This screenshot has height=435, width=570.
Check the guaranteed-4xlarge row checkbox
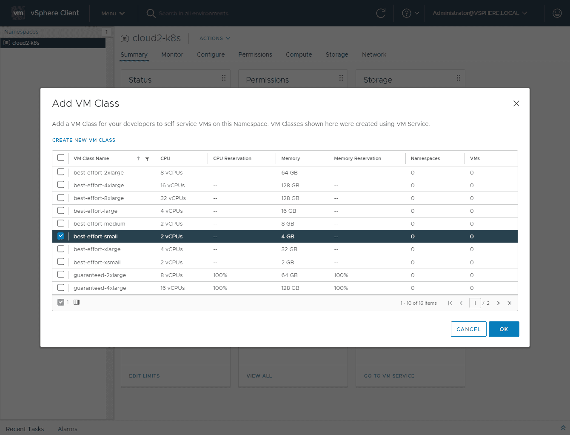[61, 287]
